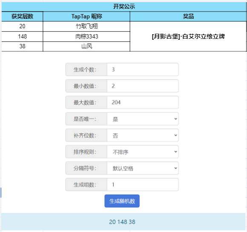Select the cell with value 20

click(x=22, y=26)
